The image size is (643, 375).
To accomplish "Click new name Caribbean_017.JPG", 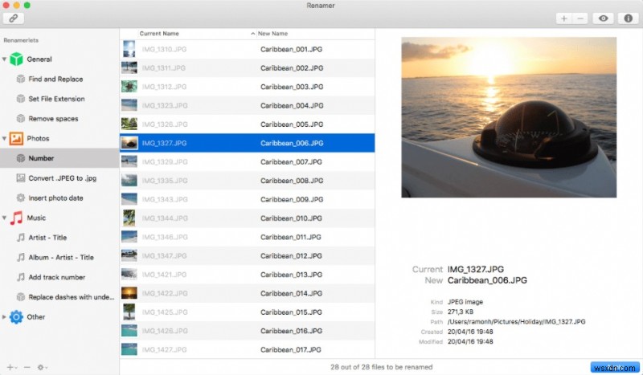I will 291,349.
